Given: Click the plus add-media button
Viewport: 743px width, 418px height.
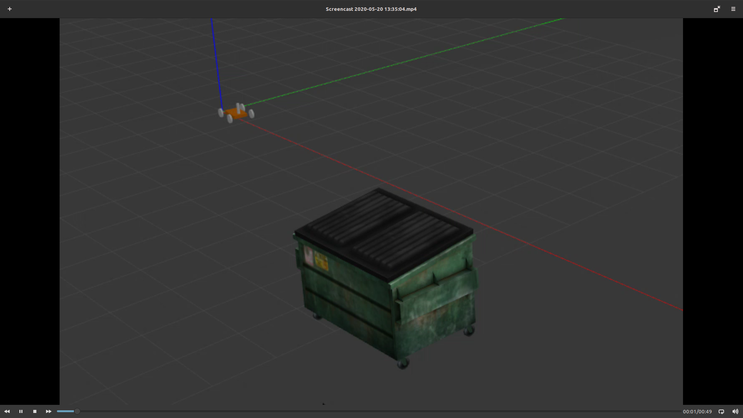Looking at the screenshot, I should (10, 9).
